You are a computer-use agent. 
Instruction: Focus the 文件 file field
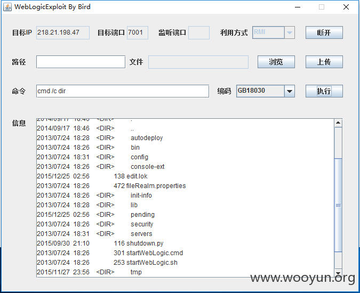(198, 62)
